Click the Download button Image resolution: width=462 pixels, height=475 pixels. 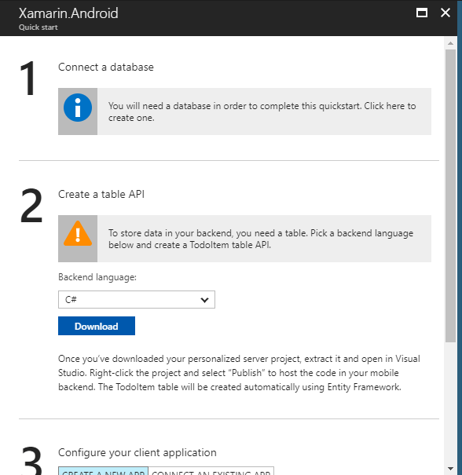(97, 326)
